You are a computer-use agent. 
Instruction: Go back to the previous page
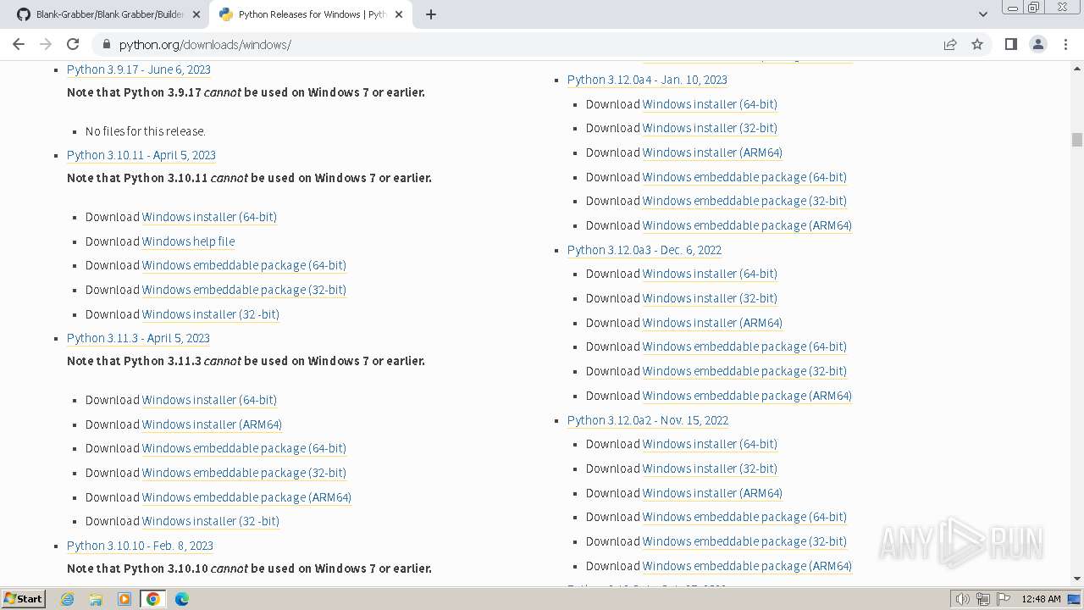coord(19,44)
